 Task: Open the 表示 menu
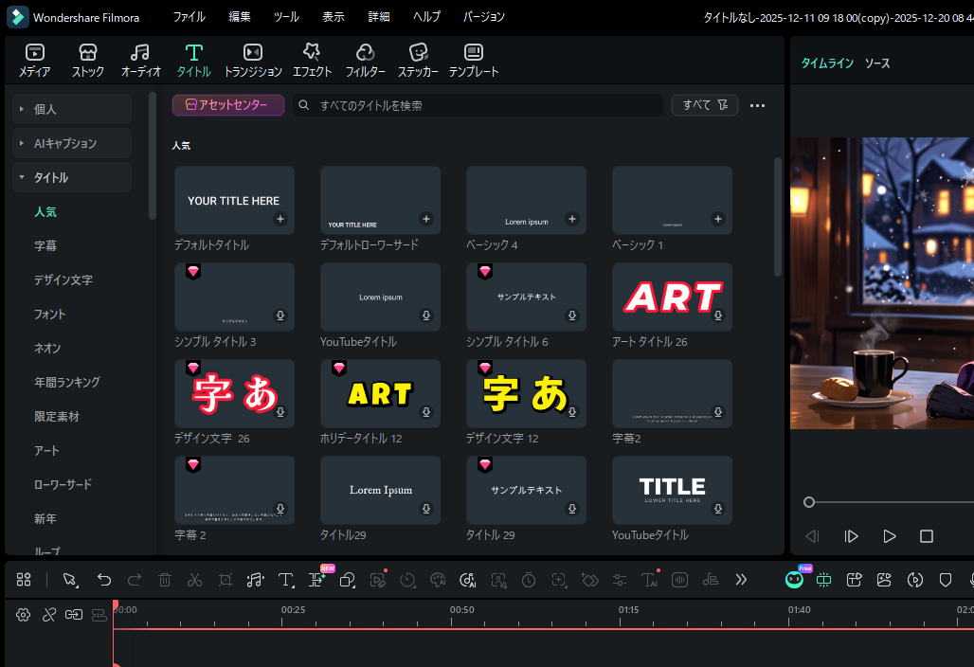point(334,17)
